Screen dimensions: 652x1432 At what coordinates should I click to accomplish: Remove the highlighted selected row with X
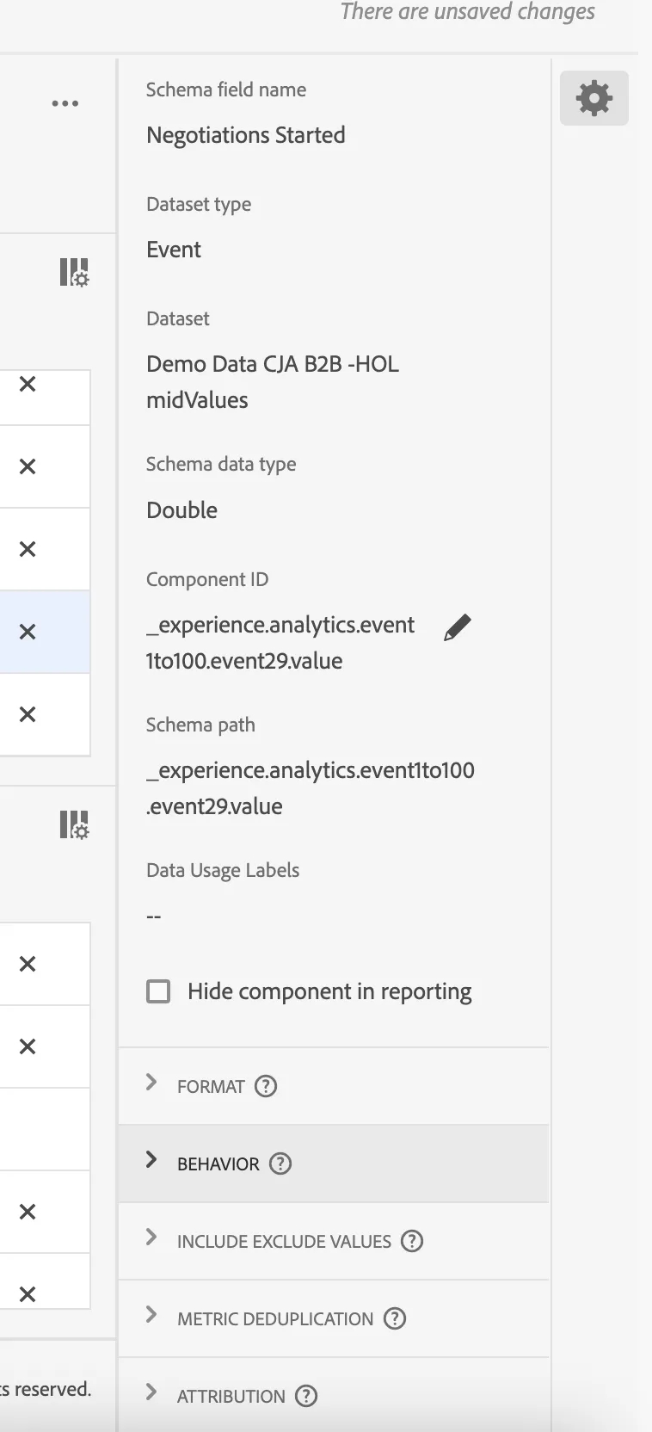[x=28, y=632]
